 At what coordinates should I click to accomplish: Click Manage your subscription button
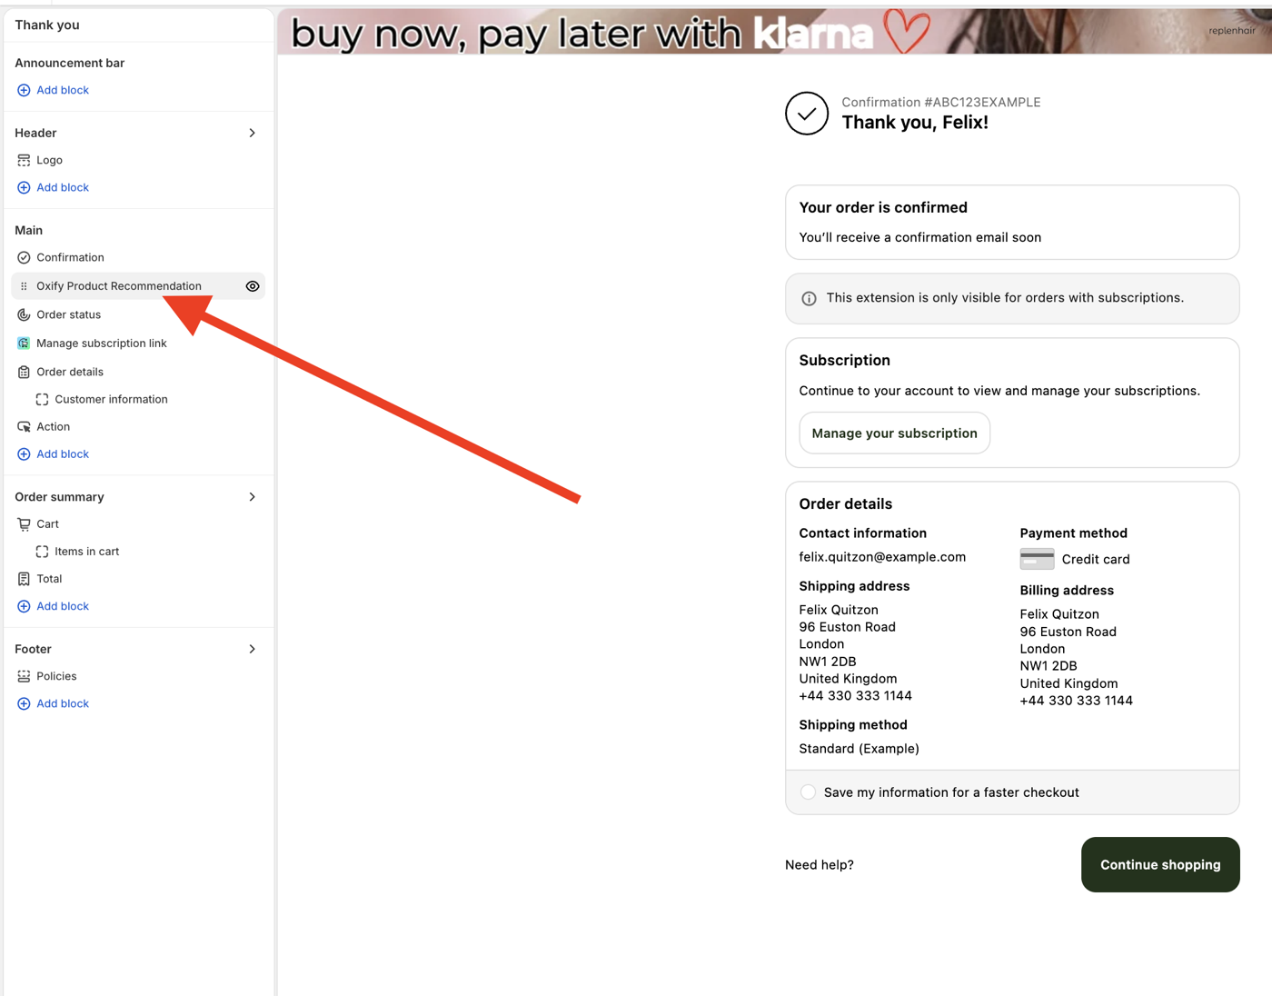(894, 433)
